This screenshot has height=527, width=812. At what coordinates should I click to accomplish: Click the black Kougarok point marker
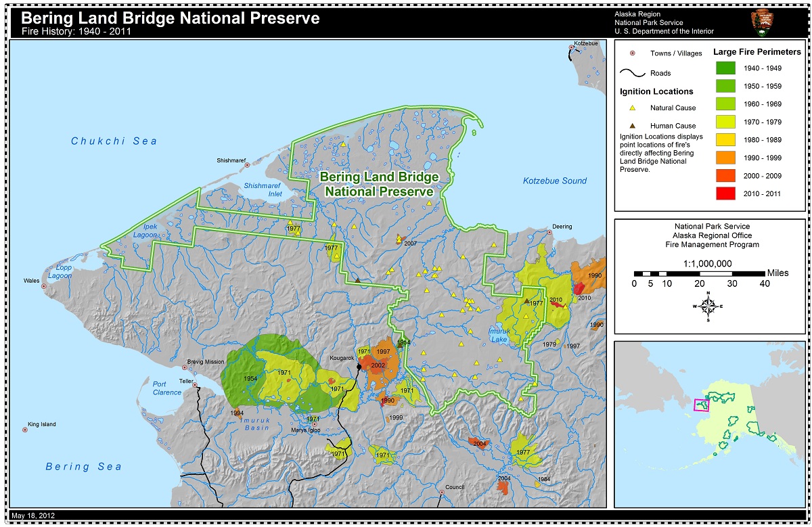point(359,366)
